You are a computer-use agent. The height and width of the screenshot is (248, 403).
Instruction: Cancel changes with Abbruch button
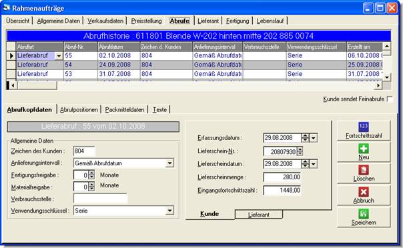point(364,195)
